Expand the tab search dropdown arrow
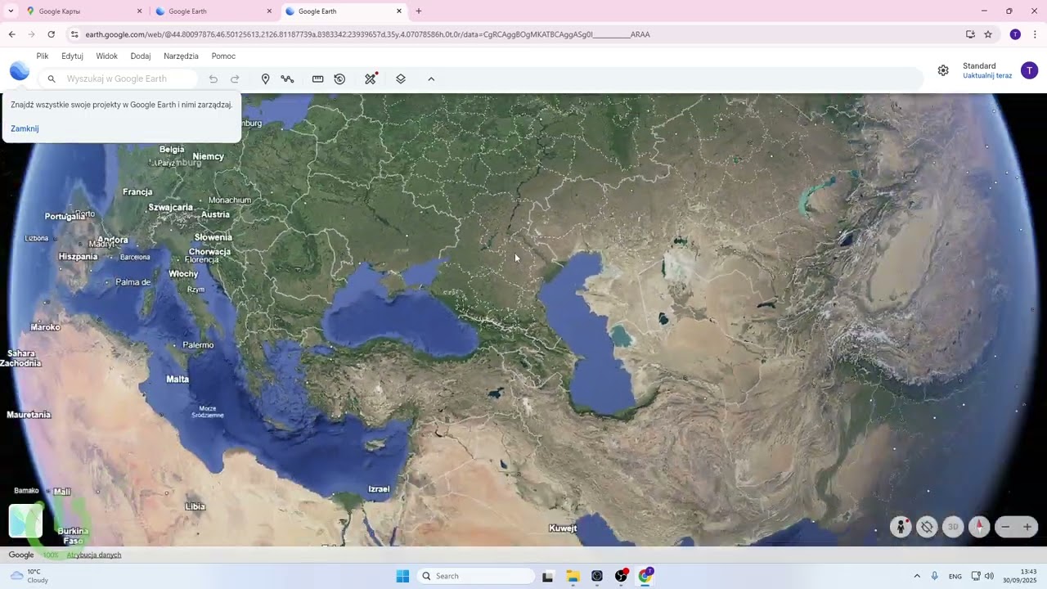 pyautogui.click(x=10, y=11)
